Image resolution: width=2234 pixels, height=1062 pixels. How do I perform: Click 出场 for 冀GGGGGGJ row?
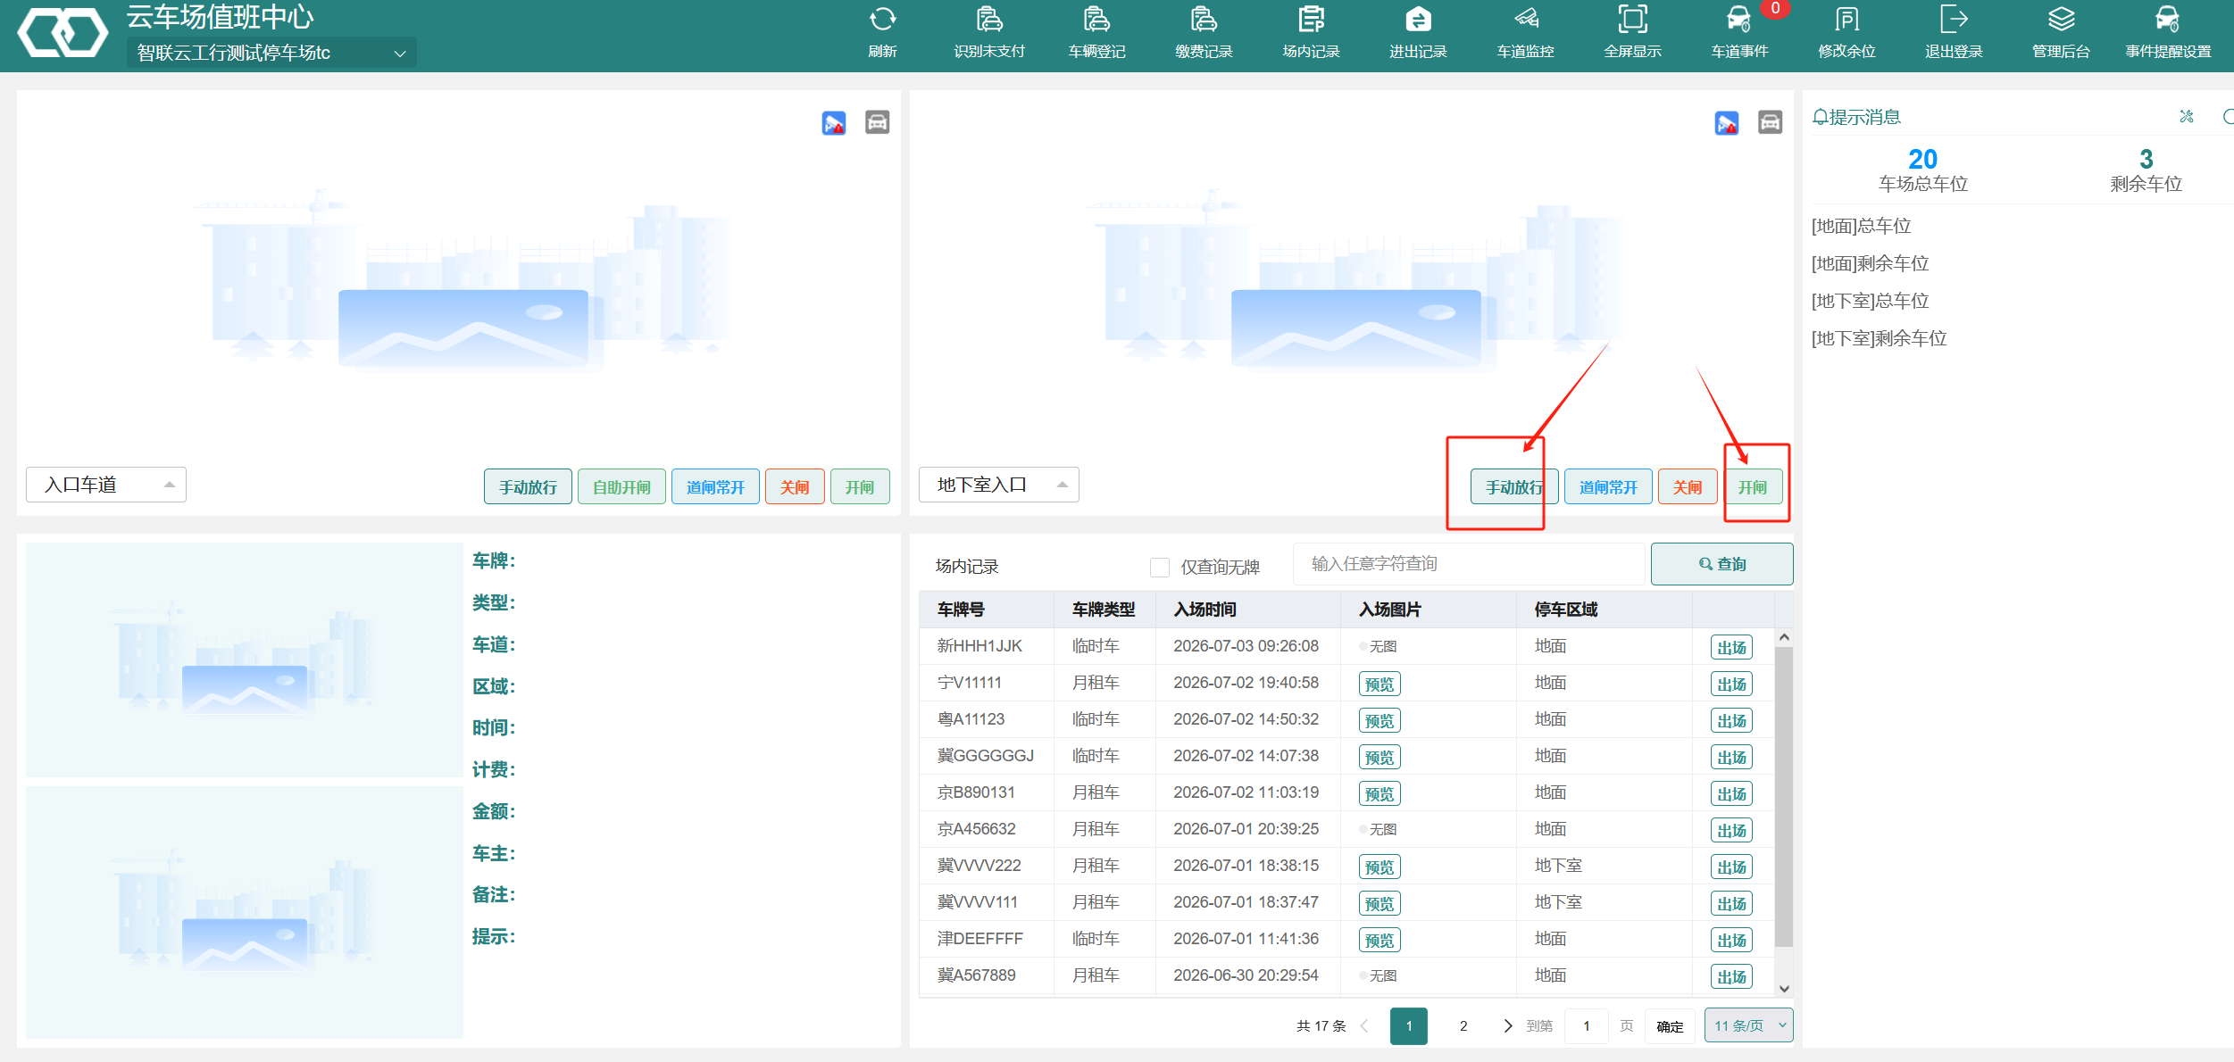click(x=1731, y=757)
